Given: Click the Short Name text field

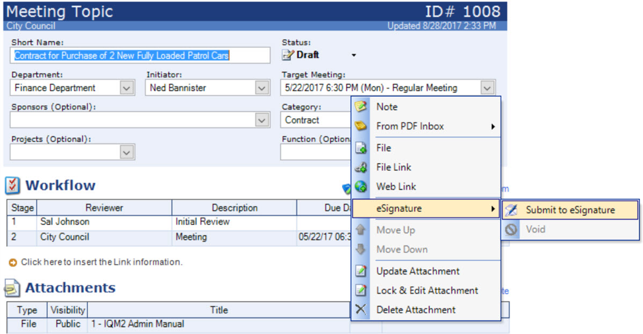Looking at the screenshot, I should tap(140, 55).
